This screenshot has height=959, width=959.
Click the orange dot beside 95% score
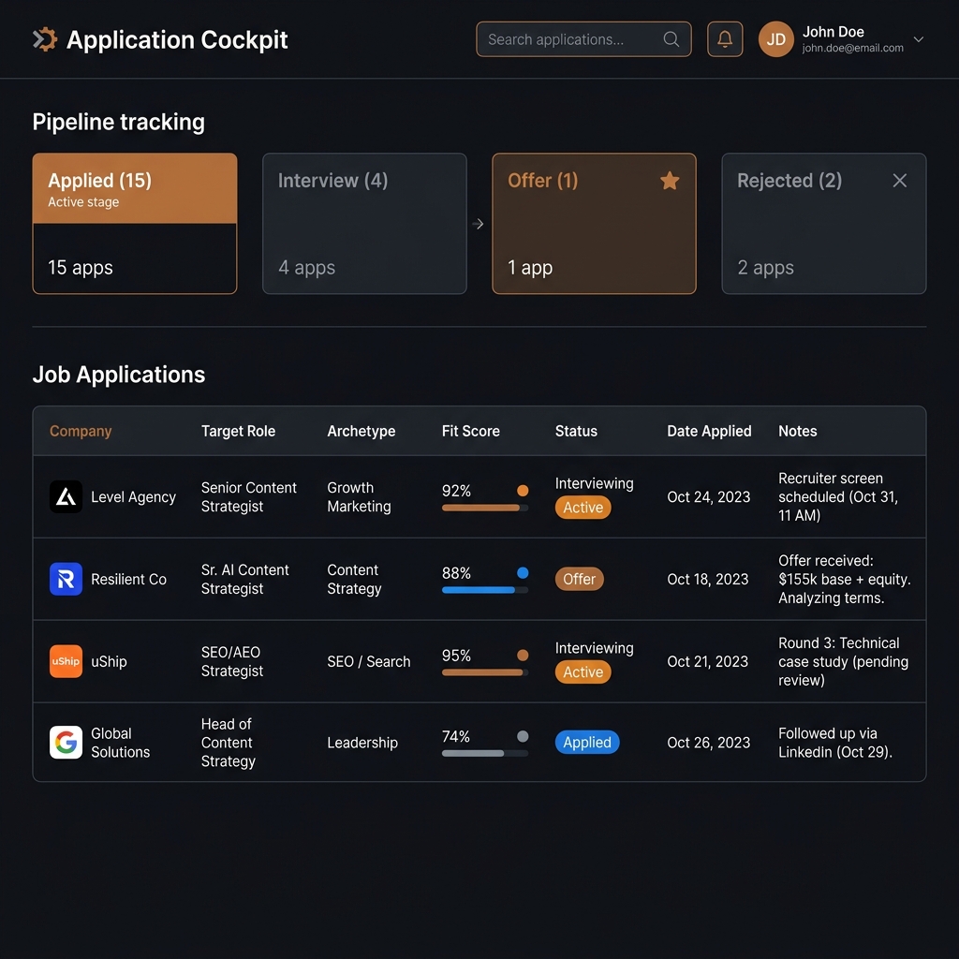pyautogui.click(x=523, y=655)
